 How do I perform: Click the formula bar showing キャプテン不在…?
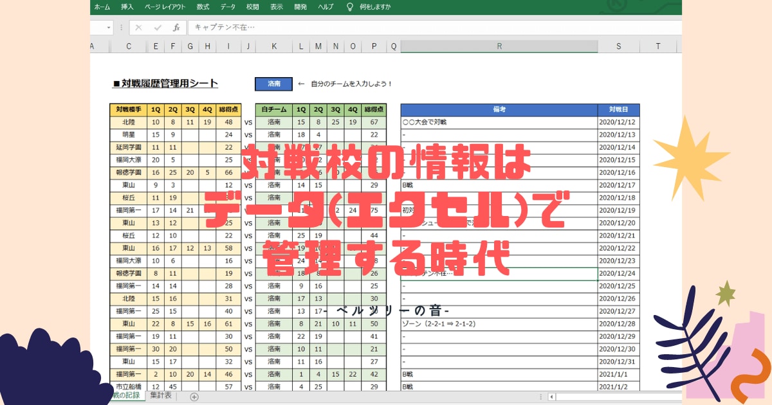click(x=434, y=28)
